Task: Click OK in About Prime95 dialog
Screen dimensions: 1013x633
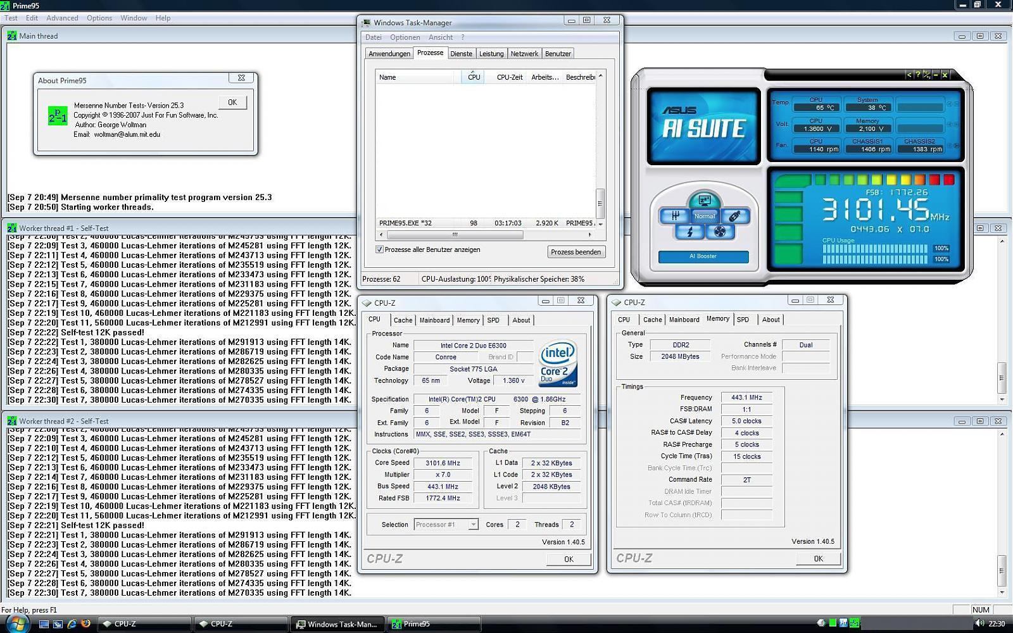Action: [x=232, y=103]
